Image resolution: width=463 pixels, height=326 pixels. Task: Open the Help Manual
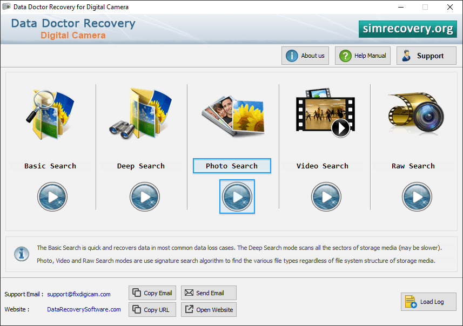click(x=363, y=56)
